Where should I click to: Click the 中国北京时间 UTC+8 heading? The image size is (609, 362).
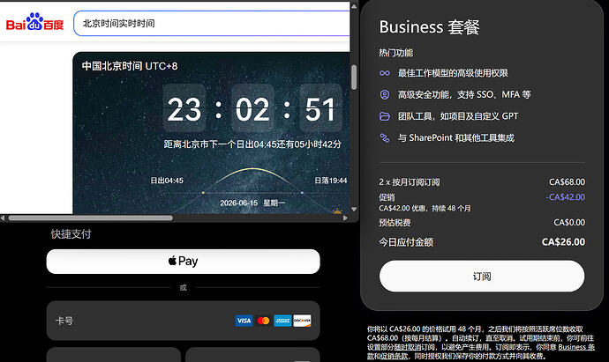[x=130, y=66]
